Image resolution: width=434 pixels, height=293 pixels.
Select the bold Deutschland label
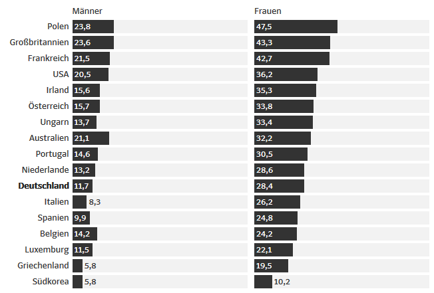[x=43, y=186]
